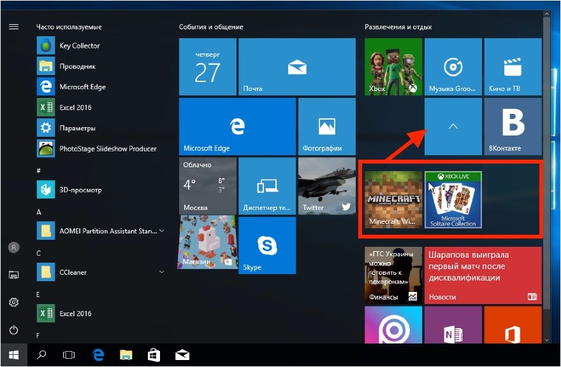This screenshot has height=367, width=561.
Task: Click the События и общение group title
Action: [x=211, y=27]
